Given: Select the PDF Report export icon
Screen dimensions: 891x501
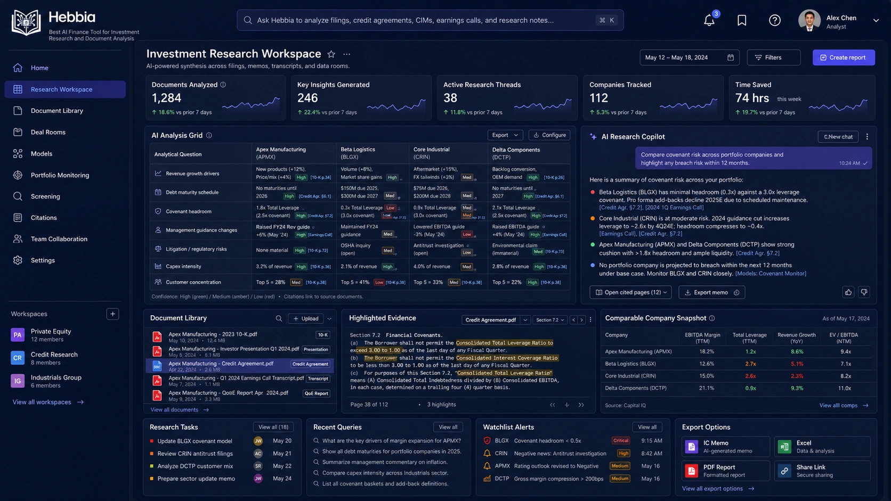Looking at the screenshot, I should [x=692, y=471].
